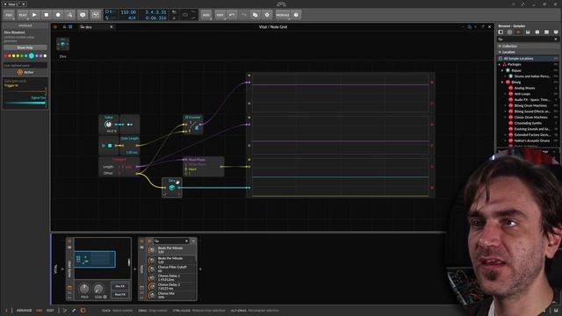Select the white color swatch
The width and height of the screenshot is (562, 316).
45,56
